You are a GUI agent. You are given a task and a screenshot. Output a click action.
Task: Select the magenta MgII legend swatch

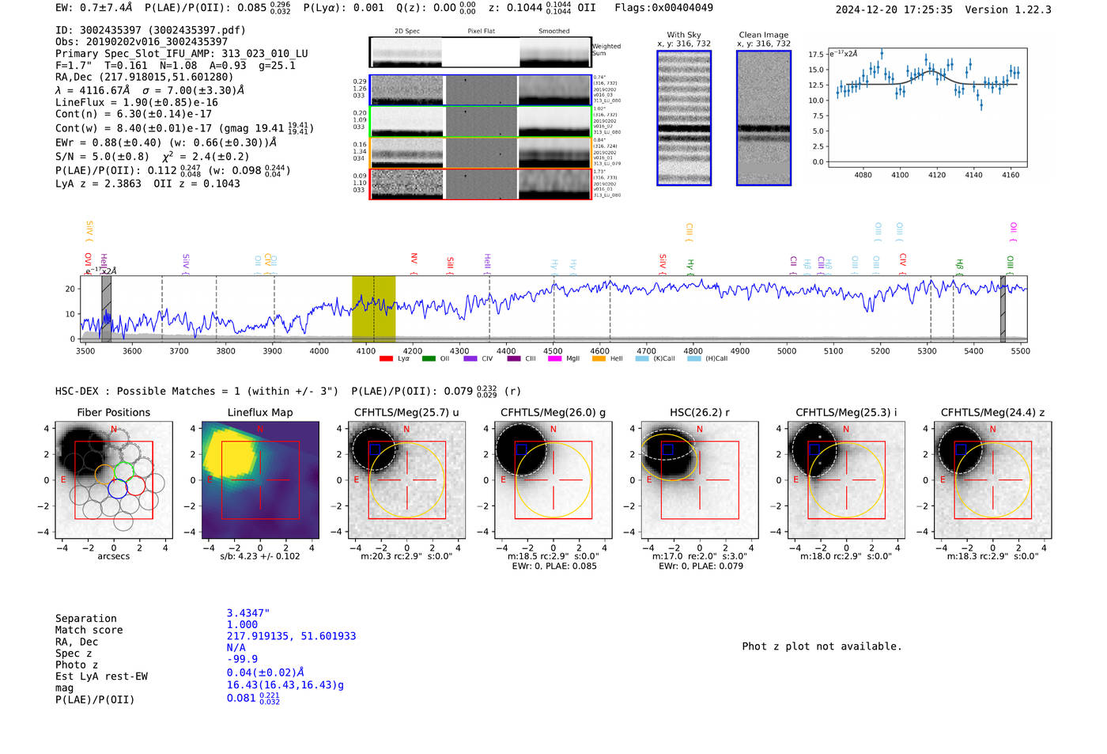[x=554, y=358]
